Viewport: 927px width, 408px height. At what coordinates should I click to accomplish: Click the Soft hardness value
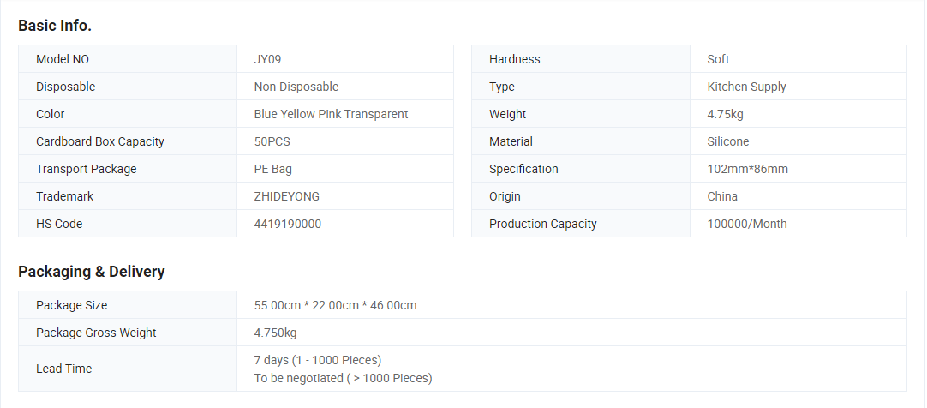click(718, 59)
